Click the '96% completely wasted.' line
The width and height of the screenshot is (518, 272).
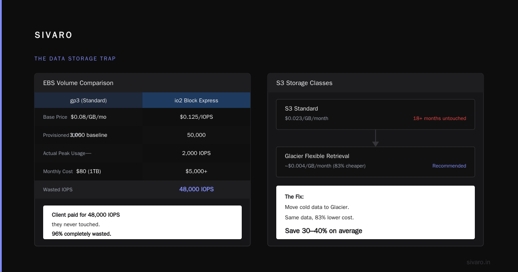coord(82,234)
